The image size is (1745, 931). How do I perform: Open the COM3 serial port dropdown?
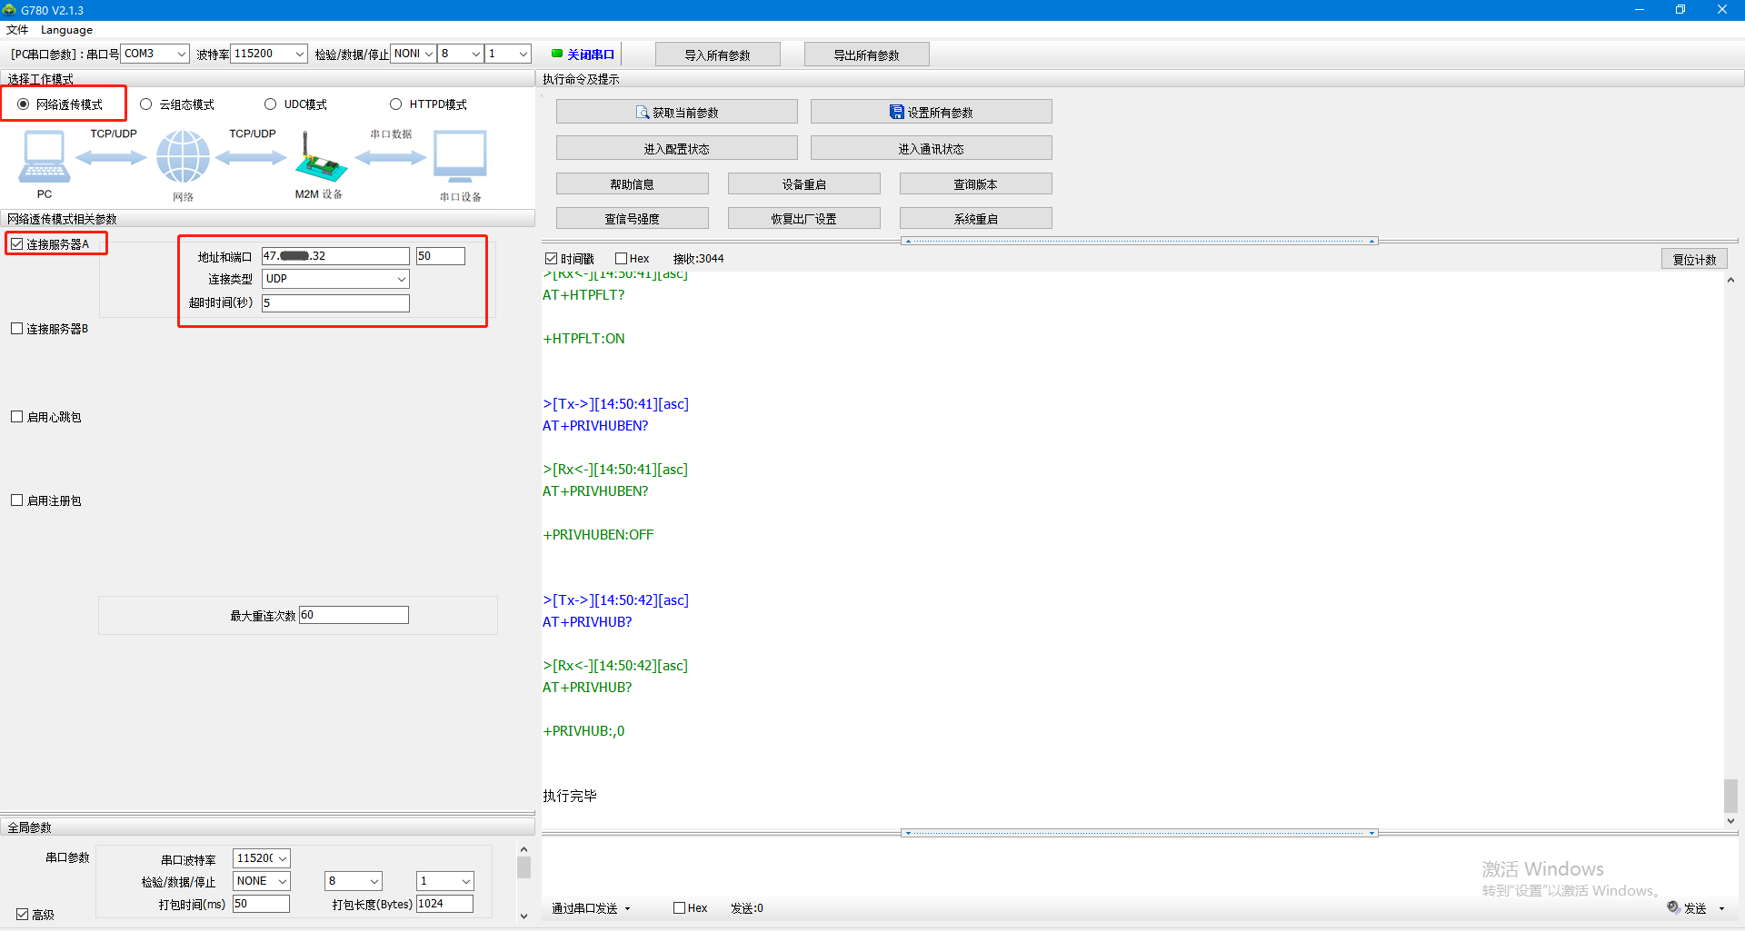[x=181, y=54]
